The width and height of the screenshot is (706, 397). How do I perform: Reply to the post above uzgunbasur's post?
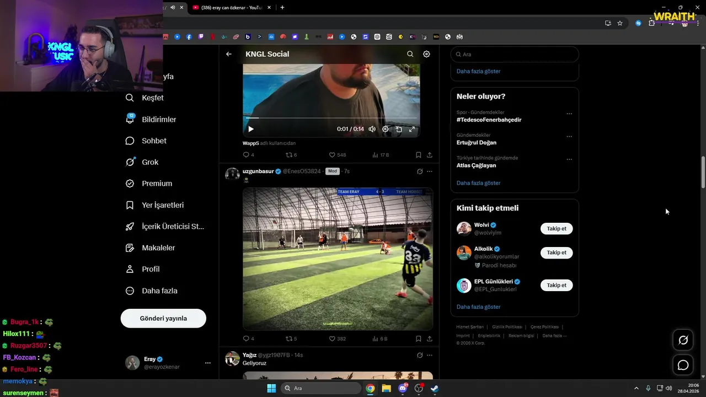(248, 155)
